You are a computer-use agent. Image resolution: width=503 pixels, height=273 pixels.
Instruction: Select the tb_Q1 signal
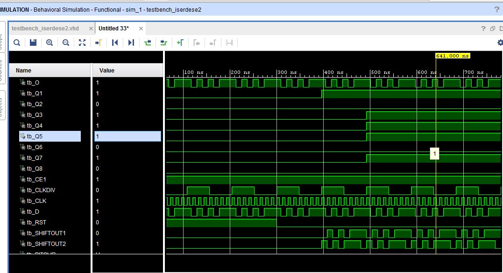click(x=34, y=93)
